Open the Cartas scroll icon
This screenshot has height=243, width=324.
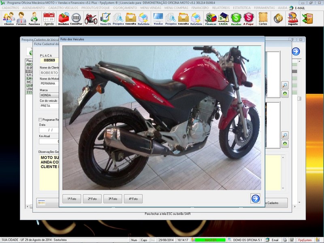[x=263, y=19]
